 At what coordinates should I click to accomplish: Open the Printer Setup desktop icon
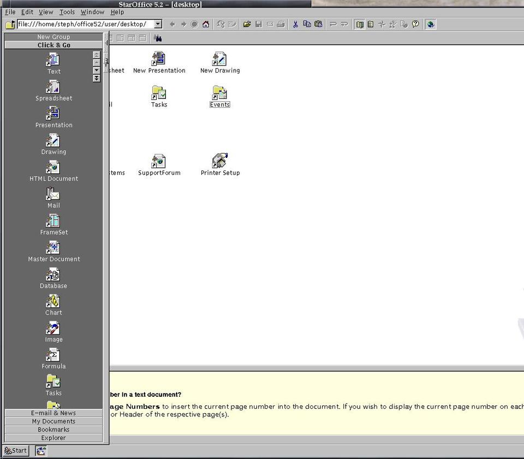(x=220, y=161)
